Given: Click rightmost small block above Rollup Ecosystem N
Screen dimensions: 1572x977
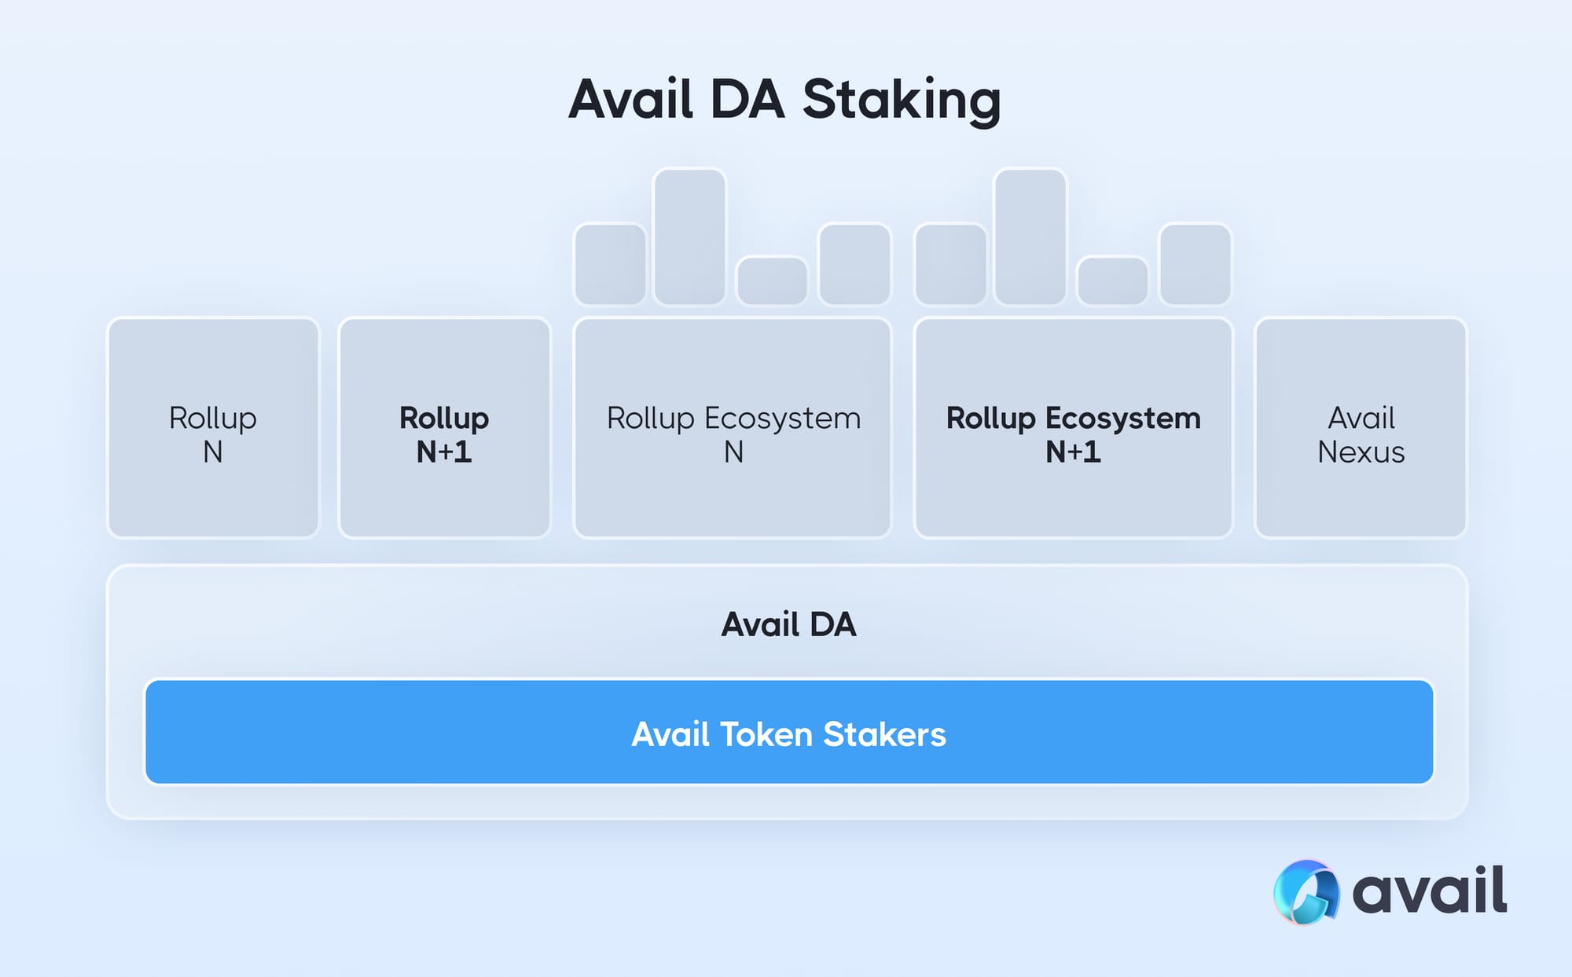Looking at the screenshot, I should point(854,264).
